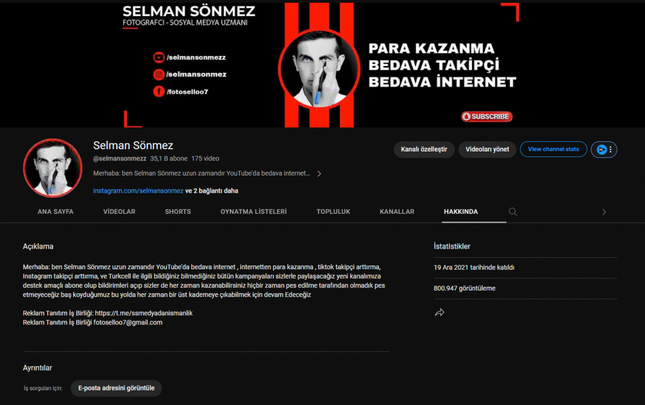This screenshot has height=405, width=645.
Task: Click the red SUBSCRIBE badge in banner
Action: [487, 117]
